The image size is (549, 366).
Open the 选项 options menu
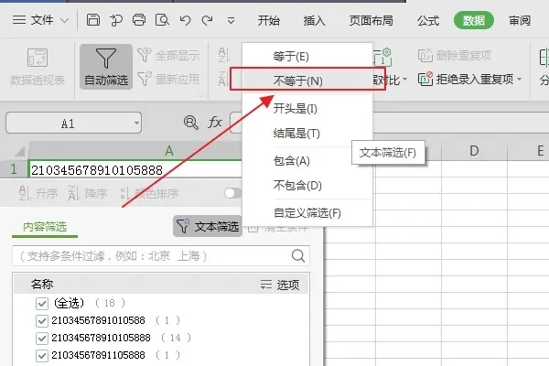[280, 285]
